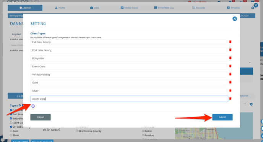Open the gear settings beside Types
This screenshot has width=263, height=142.
(19, 105)
